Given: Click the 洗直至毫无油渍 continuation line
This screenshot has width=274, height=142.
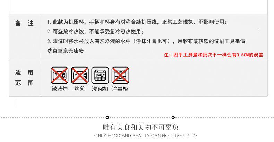Looking at the screenshot, I should pyautogui.click(x=65, y=51).
